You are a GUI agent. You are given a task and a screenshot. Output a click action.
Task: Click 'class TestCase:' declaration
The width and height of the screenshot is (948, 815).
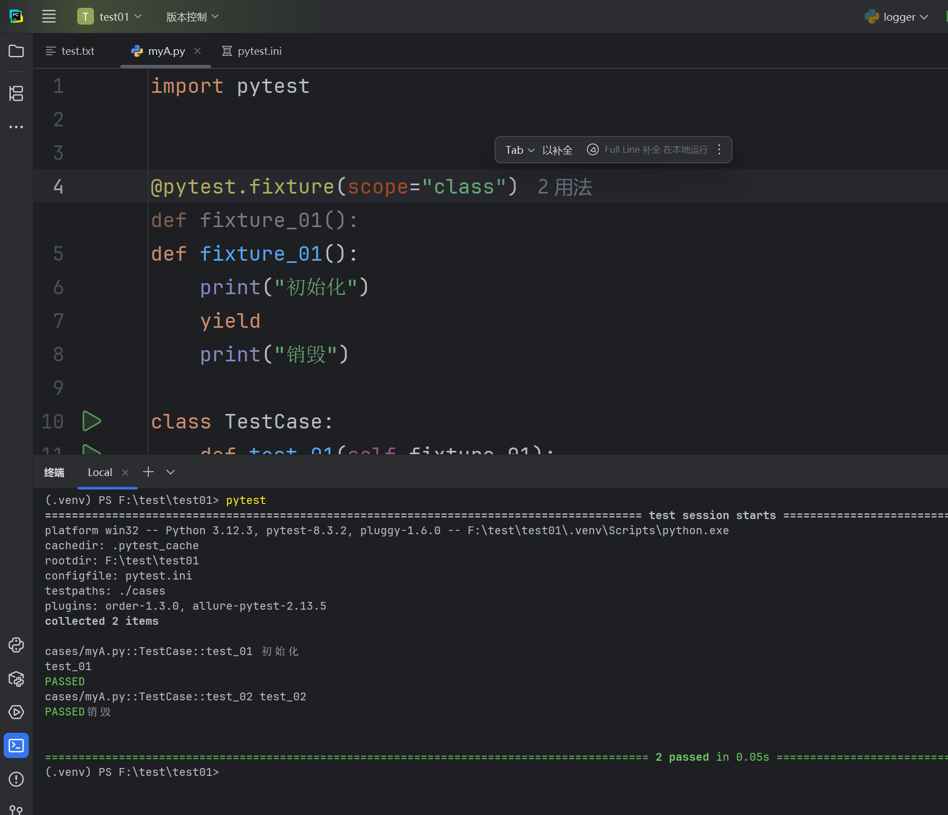tap(242, 422)
